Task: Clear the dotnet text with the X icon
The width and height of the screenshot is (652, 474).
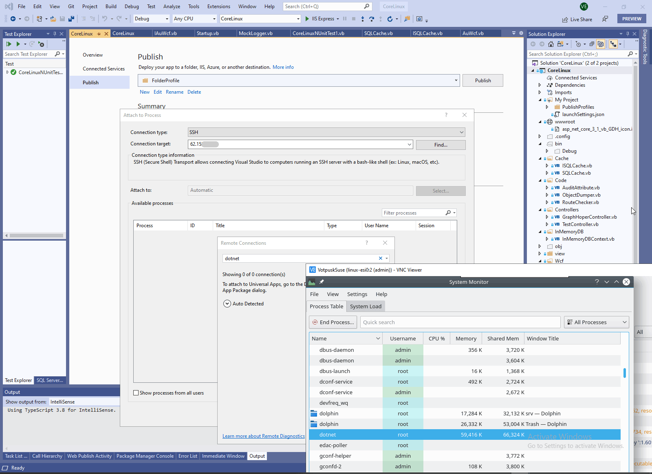Action: pos(381,258)
